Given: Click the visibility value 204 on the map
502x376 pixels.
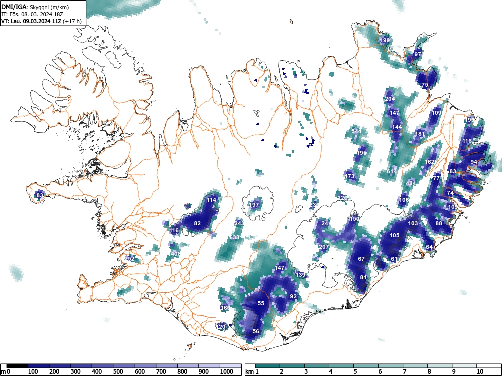Looking at the screenshot, I should point(390,99).
